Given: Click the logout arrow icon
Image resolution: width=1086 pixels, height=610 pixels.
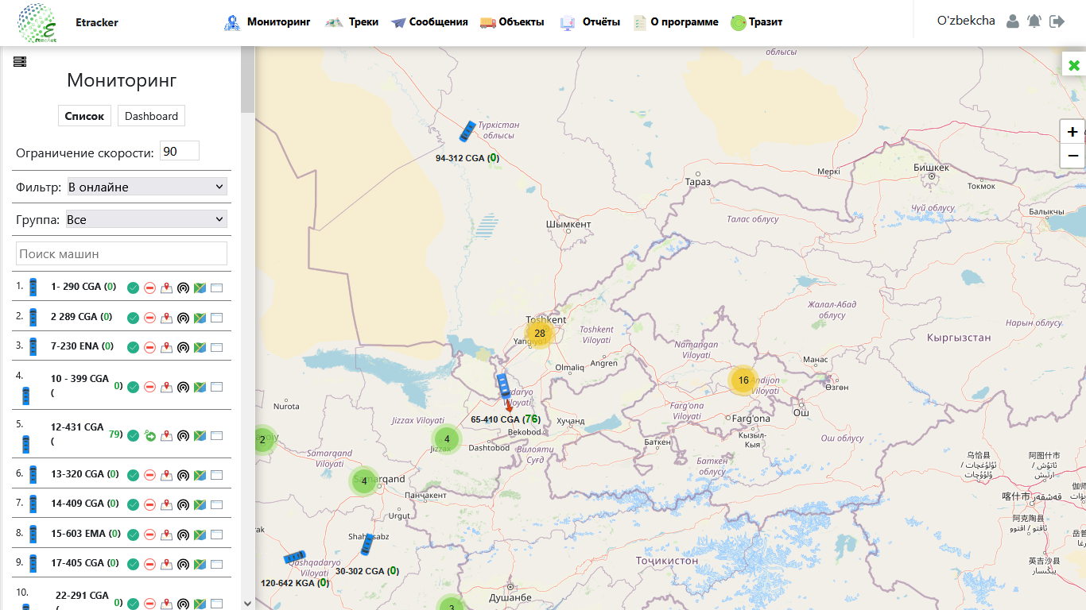Looking at the screenshot, I should (x=1057, y=21).
